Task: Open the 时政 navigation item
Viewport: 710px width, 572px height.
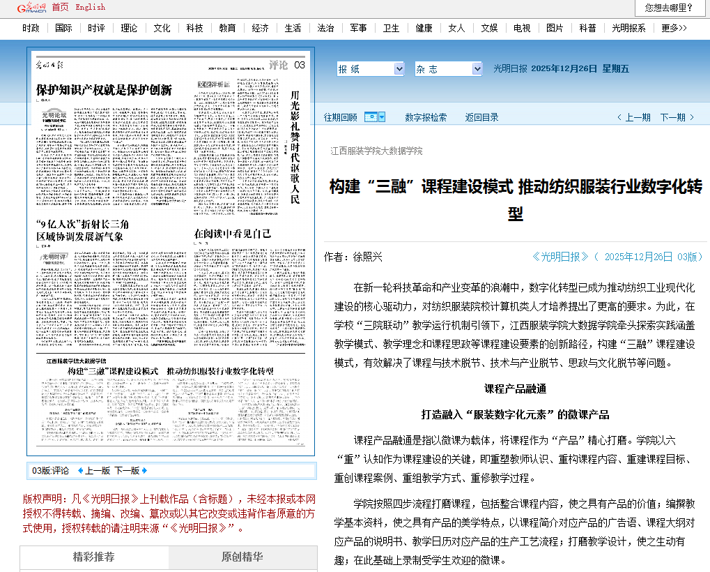Action: coord(31,28)
